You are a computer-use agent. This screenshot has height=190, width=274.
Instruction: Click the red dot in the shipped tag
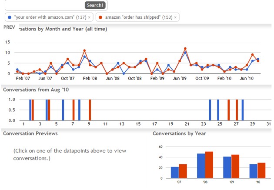click(100, 17)
